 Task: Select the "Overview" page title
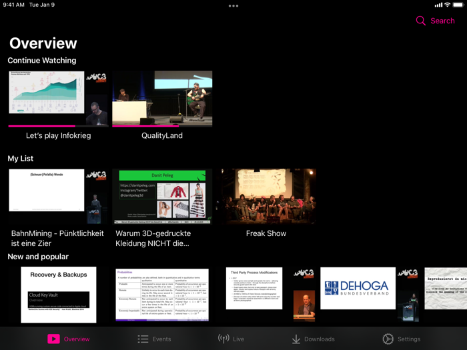[43, 43]
